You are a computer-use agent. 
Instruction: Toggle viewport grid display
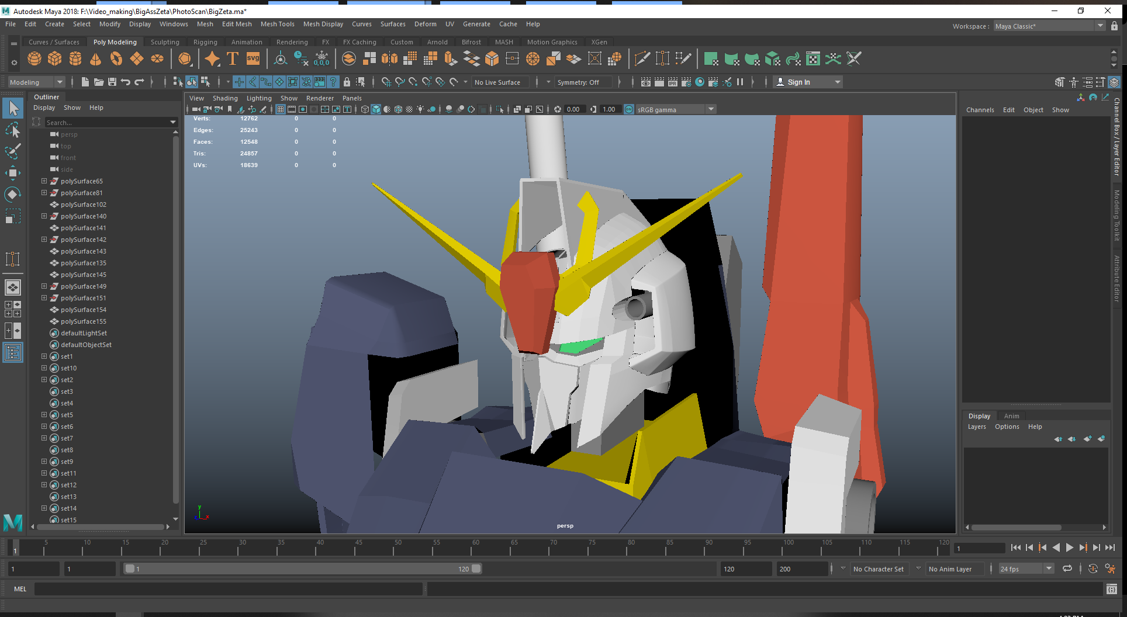coord(281,109)
